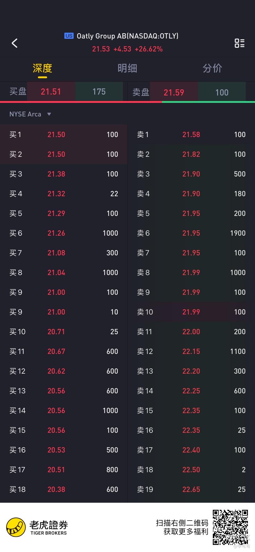255x552 pixels.
Task: Tap the 买6 row with 1000 shares
Action: pos(64,233)
